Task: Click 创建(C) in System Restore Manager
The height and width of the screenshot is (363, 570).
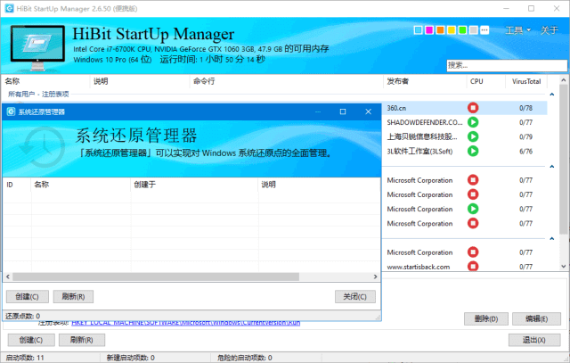Action: pyautogui.click(x=28, y=297)
